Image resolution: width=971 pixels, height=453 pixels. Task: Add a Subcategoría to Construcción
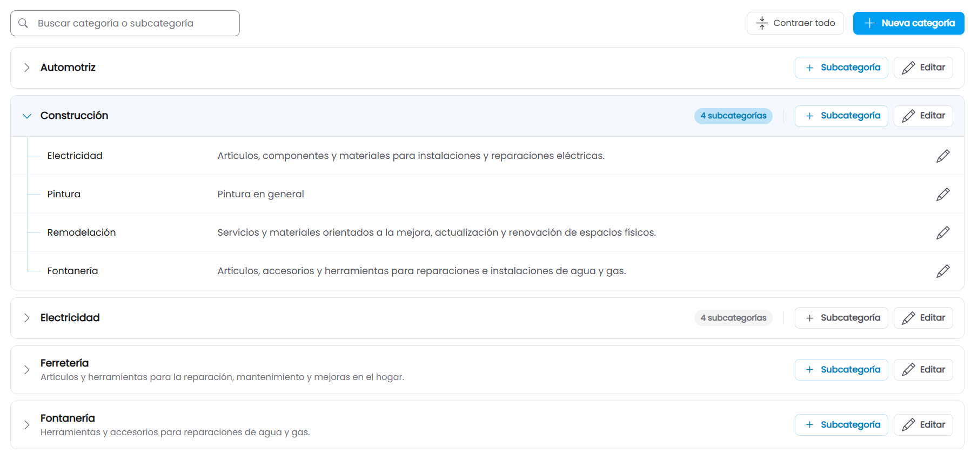[841, 116]
